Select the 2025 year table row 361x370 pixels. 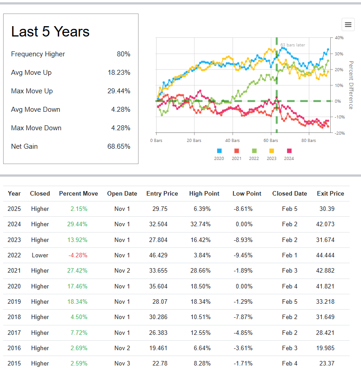tap(14, 209)
